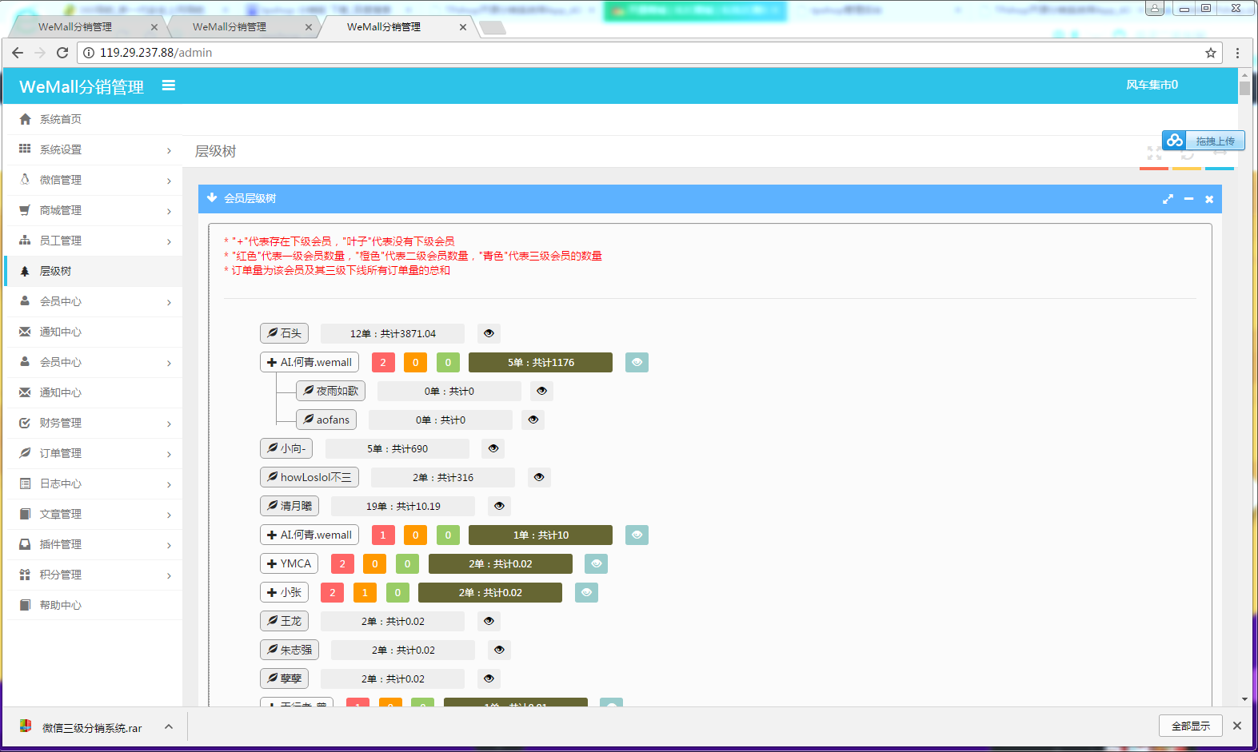
Task: Click the red orders tab icon under header
Action: coord(1154,168)
